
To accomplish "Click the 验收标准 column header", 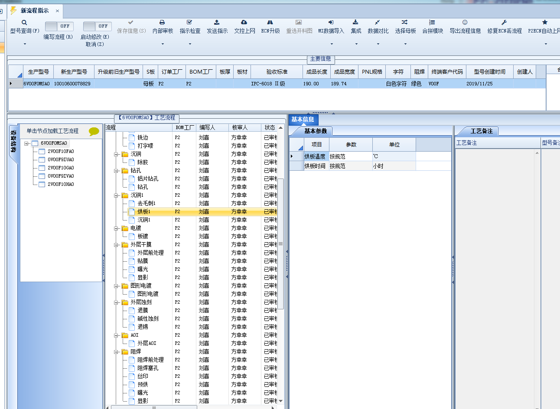I will tap(277, 72).
